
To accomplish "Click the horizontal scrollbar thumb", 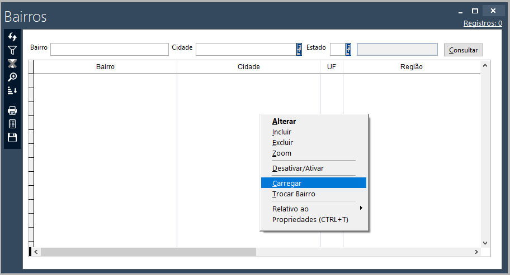I will [x=148, y=252].
